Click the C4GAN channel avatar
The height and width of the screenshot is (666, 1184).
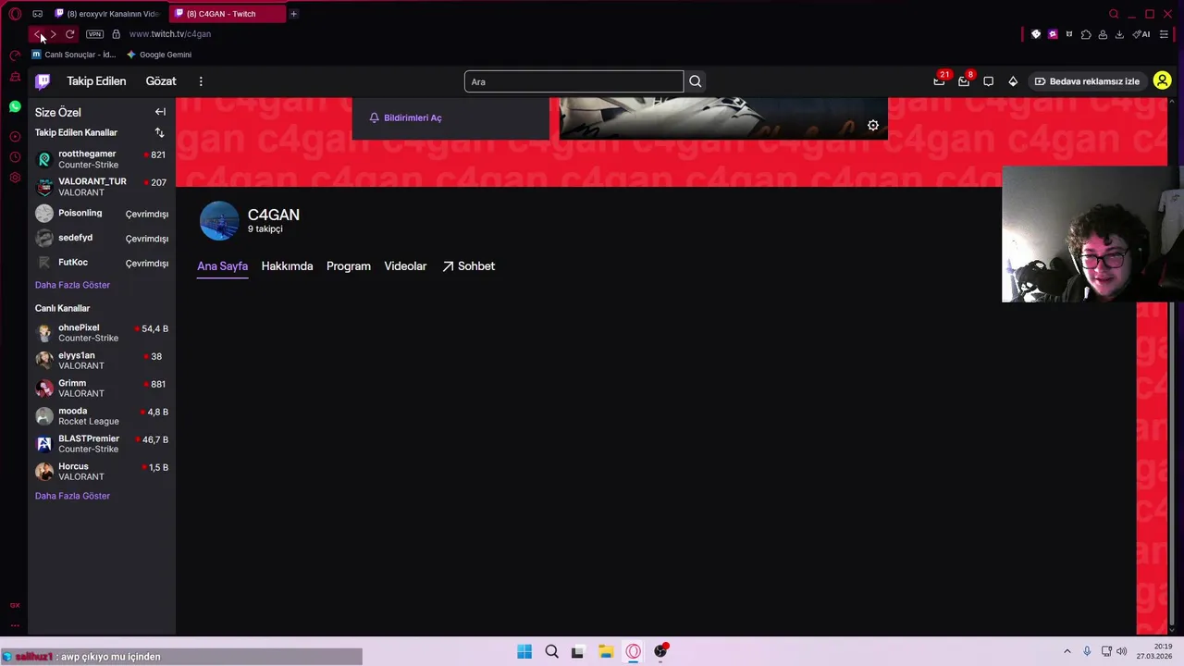pyautogui.click(x=219, y=221)
